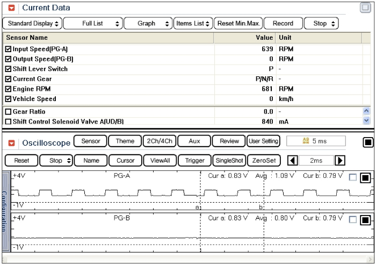Click the SingleShot button
Viewport: 376px width, 265px height.
[x=229, y=161]
